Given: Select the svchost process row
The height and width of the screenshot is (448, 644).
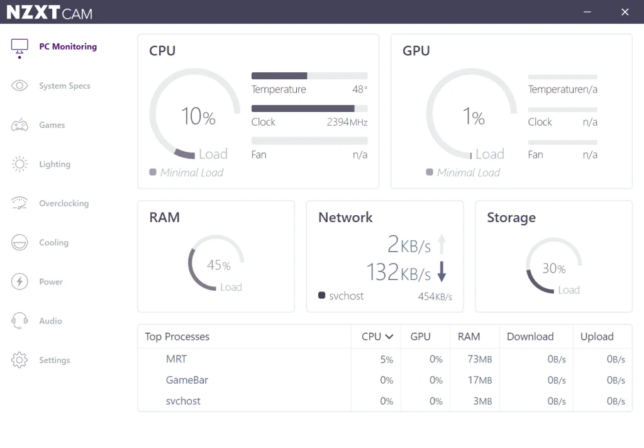Looking at the screenshot, I should click(x=183, y=401).
